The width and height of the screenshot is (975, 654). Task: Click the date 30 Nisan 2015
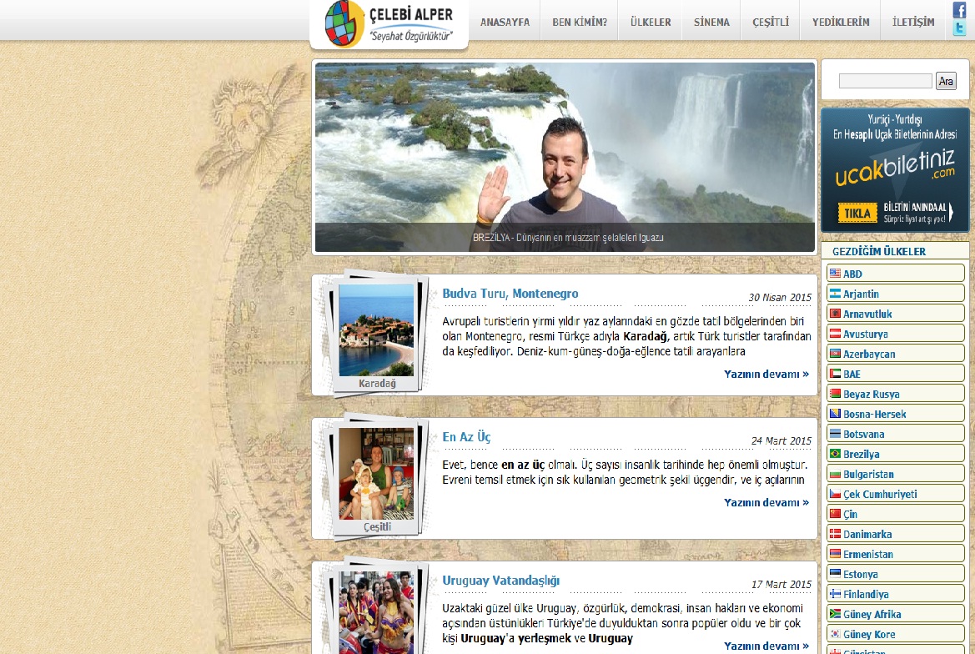coord(780,297)
